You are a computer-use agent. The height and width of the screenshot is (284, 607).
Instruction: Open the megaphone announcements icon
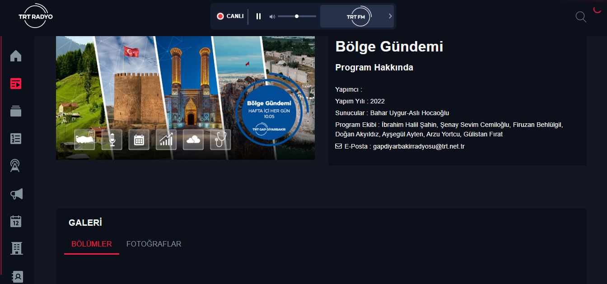click(x=16, y=194)
